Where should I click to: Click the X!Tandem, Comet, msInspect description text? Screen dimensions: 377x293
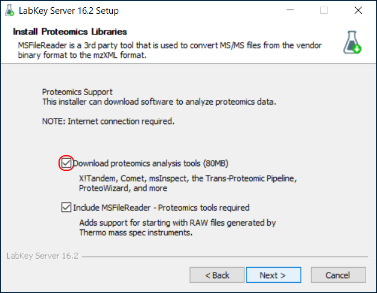click(188, 183)
